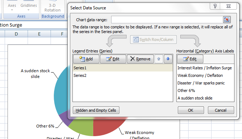Remove the selected series
This screenshot has height=139, width=242.
click(140, 59)
